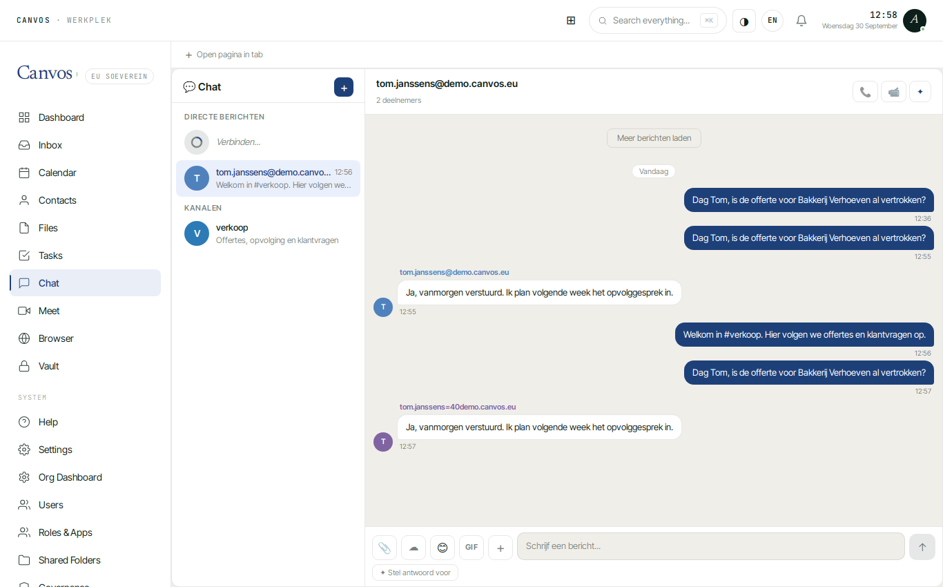Click the Schrijf een bericht message box
This screenshot has width=943, height=587.
click(711, 546)
